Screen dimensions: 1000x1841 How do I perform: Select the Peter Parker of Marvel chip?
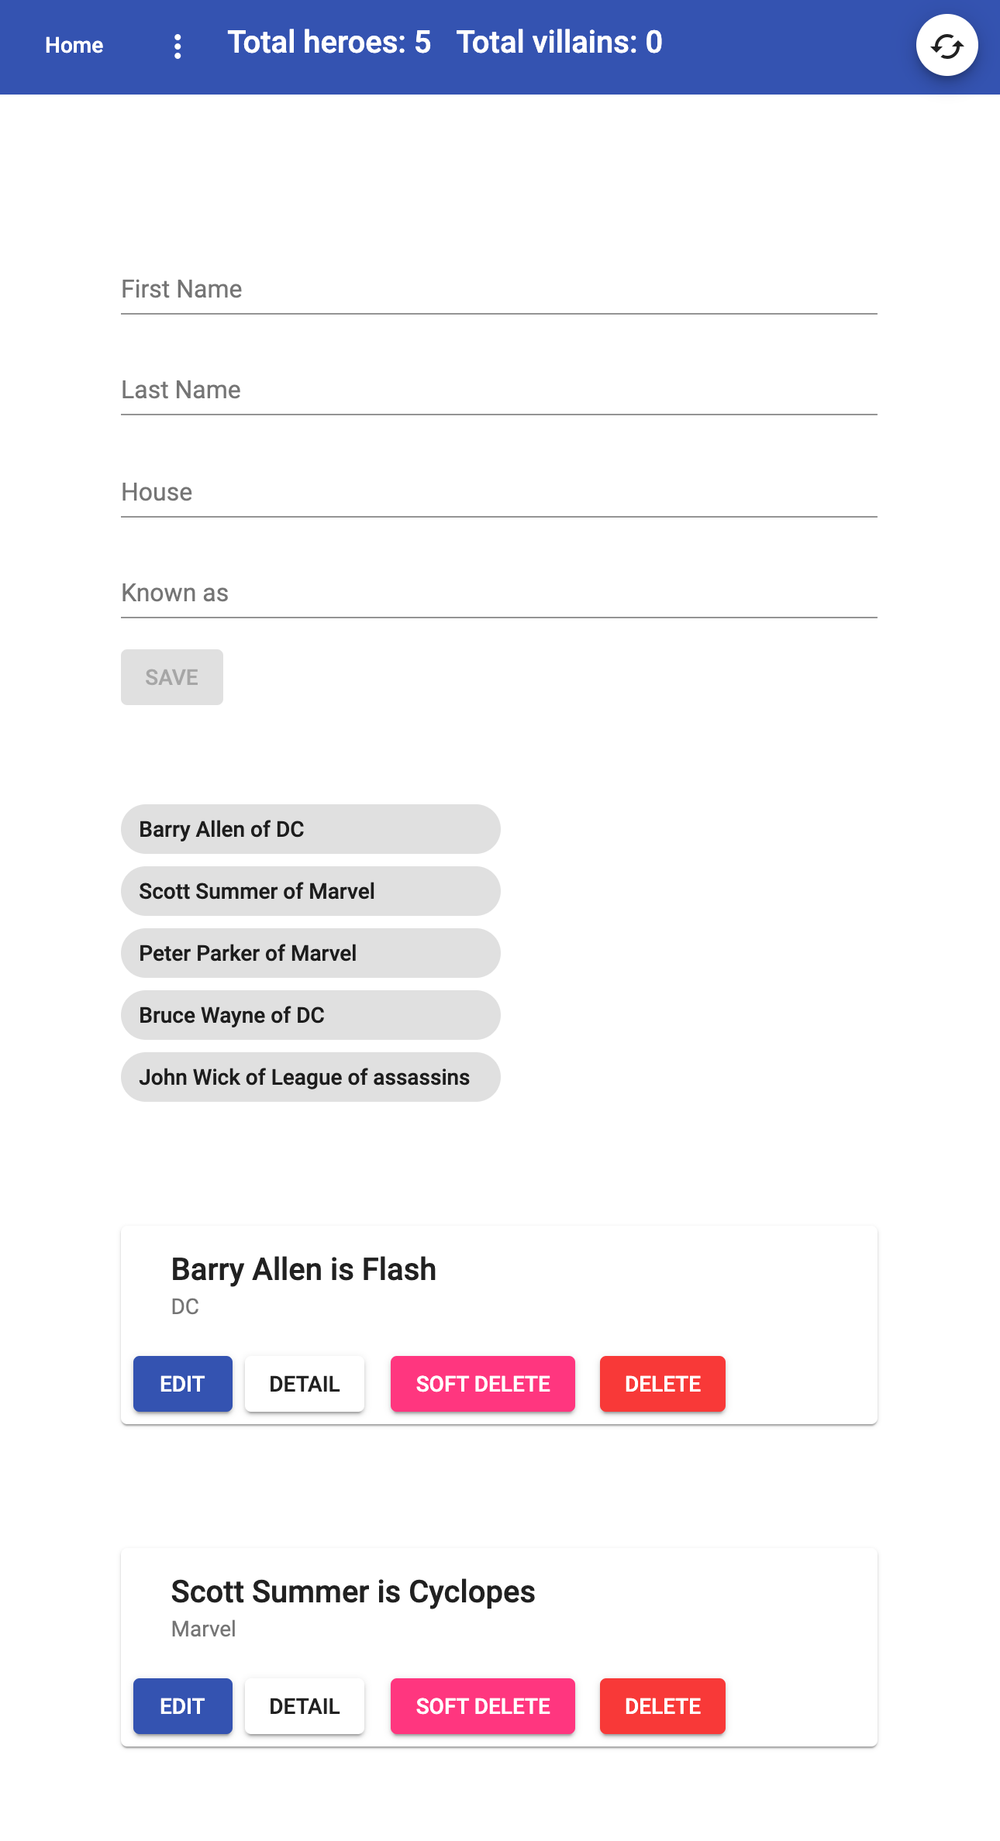(x=311, y=953)
